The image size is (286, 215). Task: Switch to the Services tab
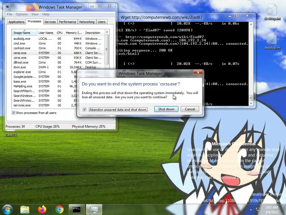pyautogui.click(x=50, y=22)
